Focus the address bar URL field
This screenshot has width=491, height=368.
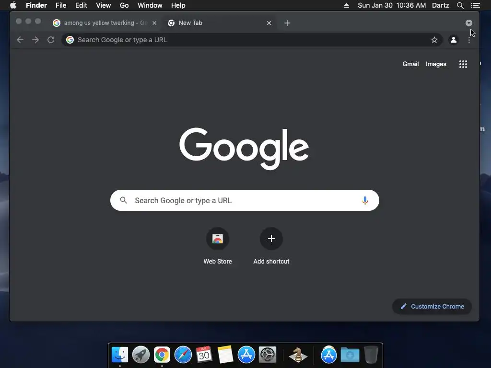[x=252, y=40]
